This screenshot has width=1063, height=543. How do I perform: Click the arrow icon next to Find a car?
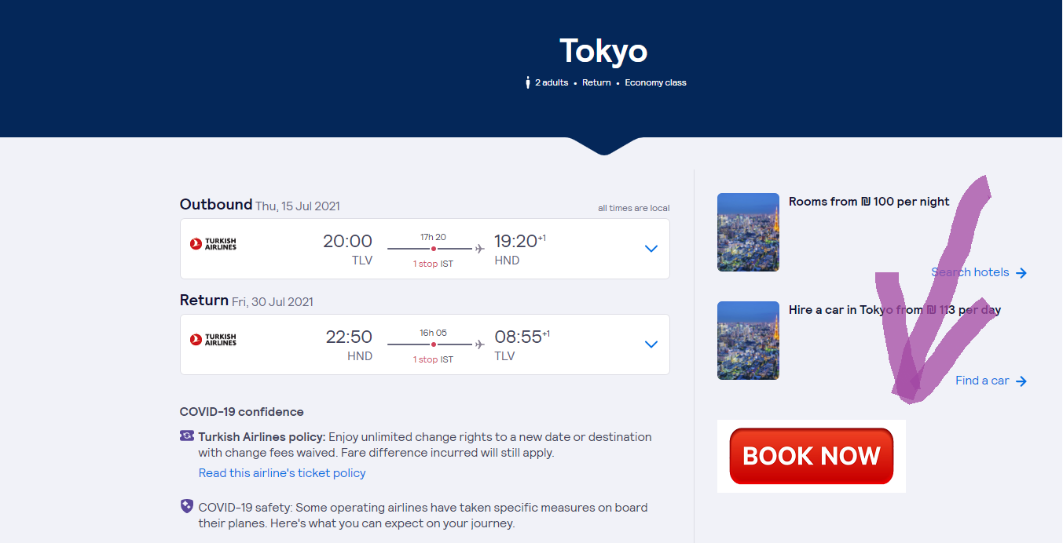click(1021, 381)
